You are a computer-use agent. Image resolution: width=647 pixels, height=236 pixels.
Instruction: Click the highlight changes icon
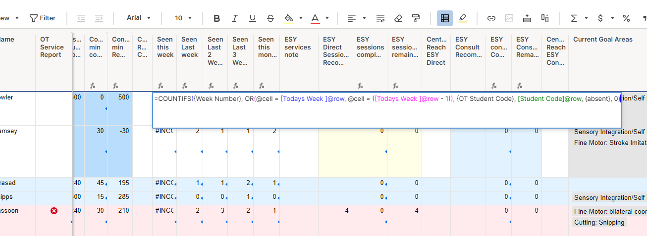463,18
